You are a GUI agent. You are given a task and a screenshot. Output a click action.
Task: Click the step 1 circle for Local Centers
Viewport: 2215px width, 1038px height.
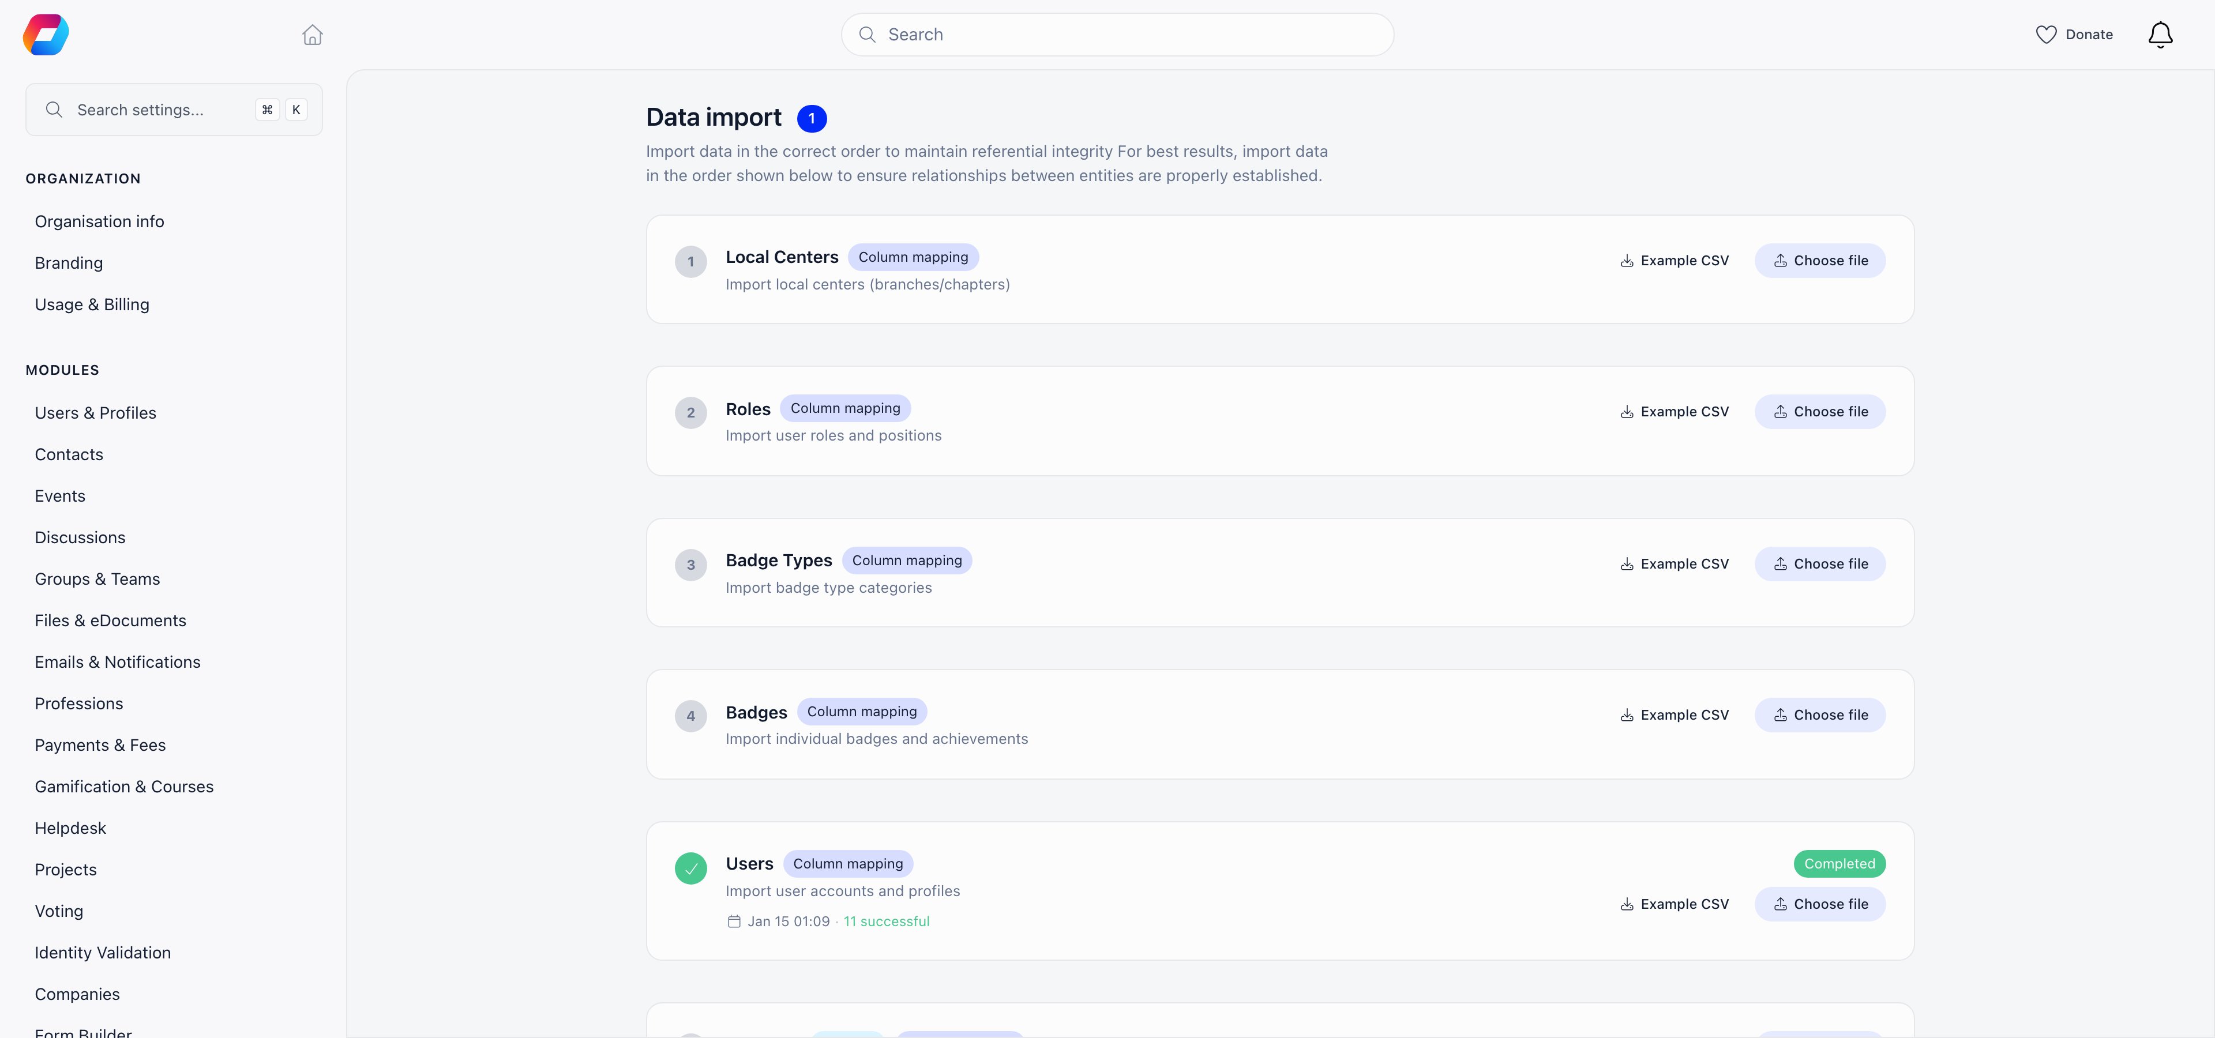point(690,261)
